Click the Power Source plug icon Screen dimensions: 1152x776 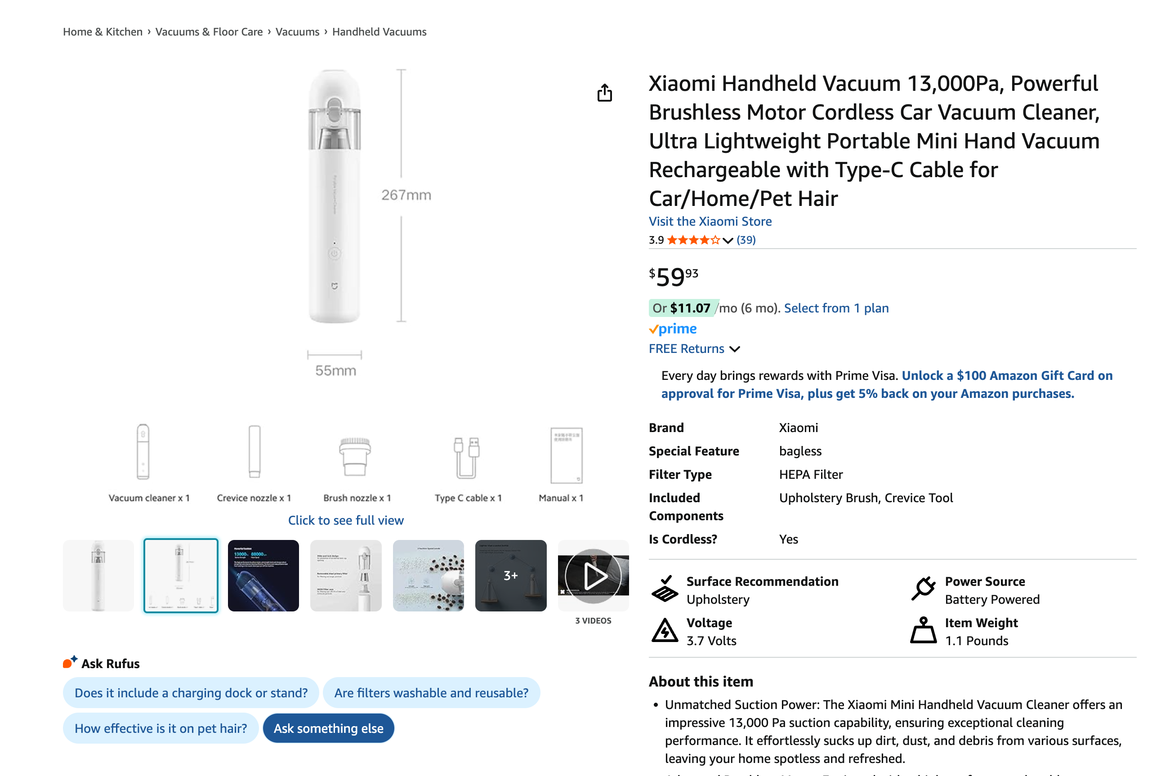pos(923,589)
